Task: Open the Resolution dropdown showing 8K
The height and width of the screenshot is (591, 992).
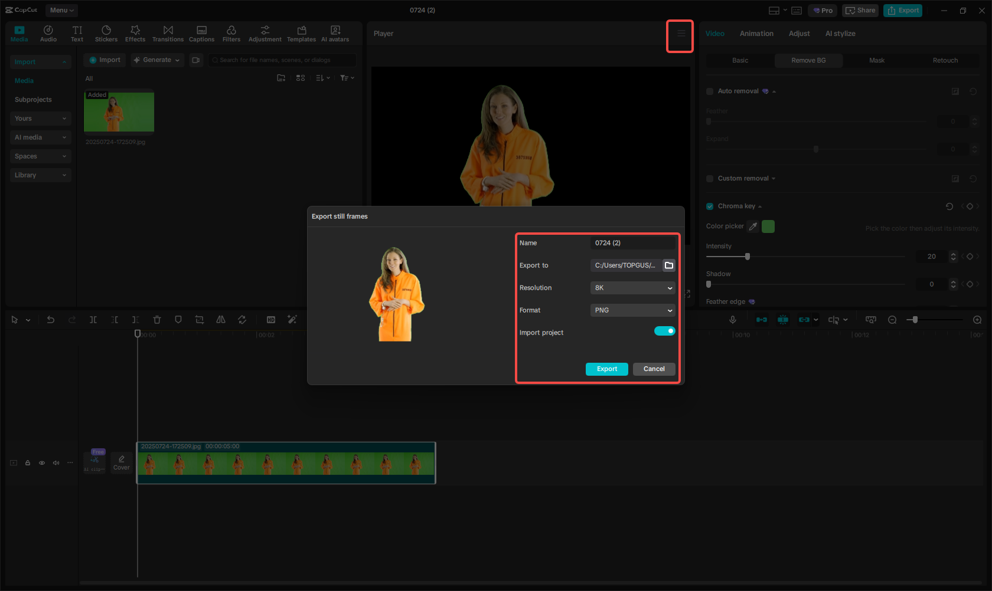Action: click(x=632, y=287)
